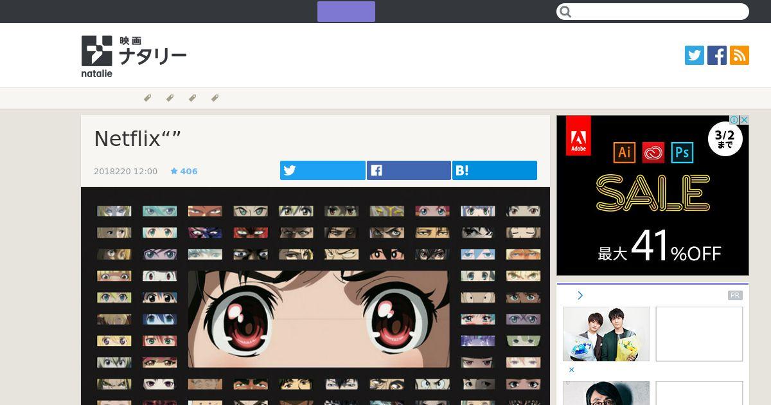Click the fourth tag icon in the navigation bar
771x405 pixels.
[215, 98]
